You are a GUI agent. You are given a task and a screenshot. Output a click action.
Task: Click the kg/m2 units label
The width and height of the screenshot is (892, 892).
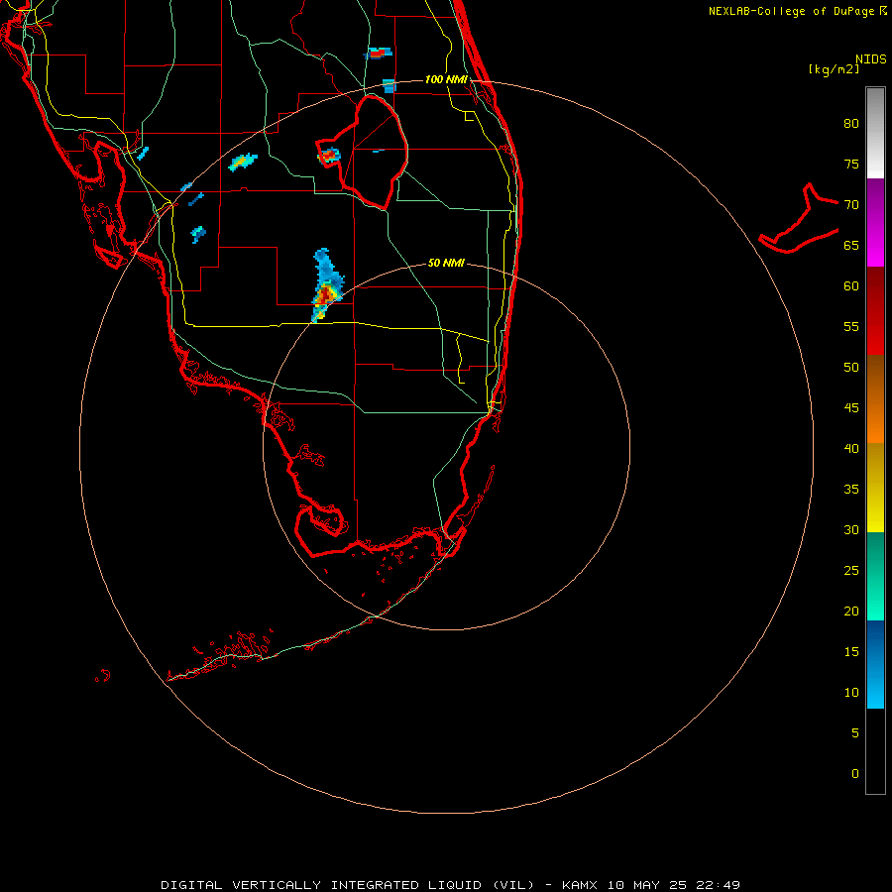(x=834, y=69)
